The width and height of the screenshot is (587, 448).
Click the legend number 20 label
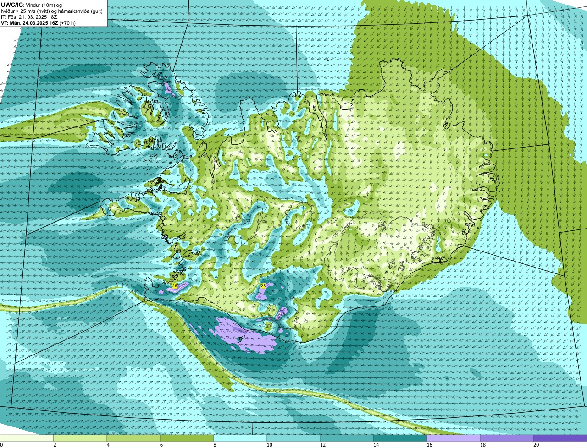(x=536, y=445)
